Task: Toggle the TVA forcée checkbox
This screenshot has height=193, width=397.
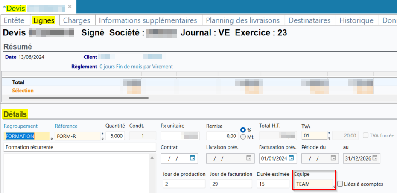Action: click(x=366, y=136)
